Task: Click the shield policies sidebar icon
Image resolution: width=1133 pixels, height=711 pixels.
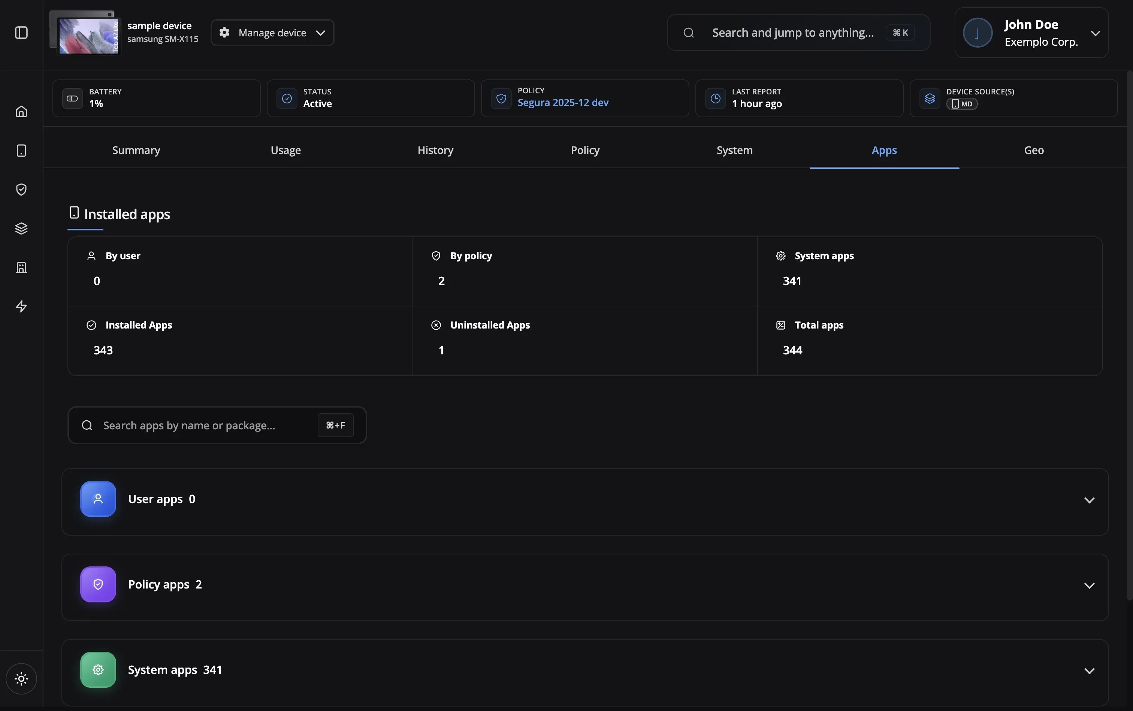Action: click(21, 190)
